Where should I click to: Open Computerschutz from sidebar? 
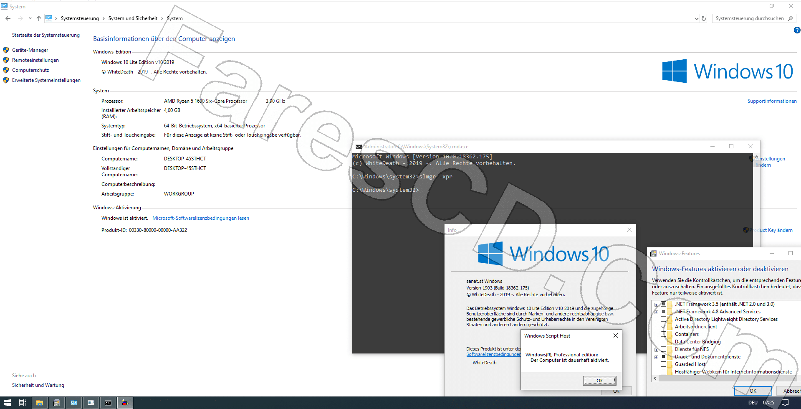(x=30, y=70)
